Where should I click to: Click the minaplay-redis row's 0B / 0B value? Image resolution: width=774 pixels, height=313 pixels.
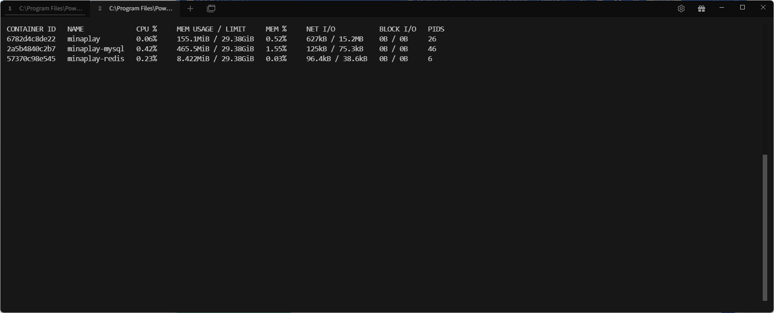tap(393, 59)
